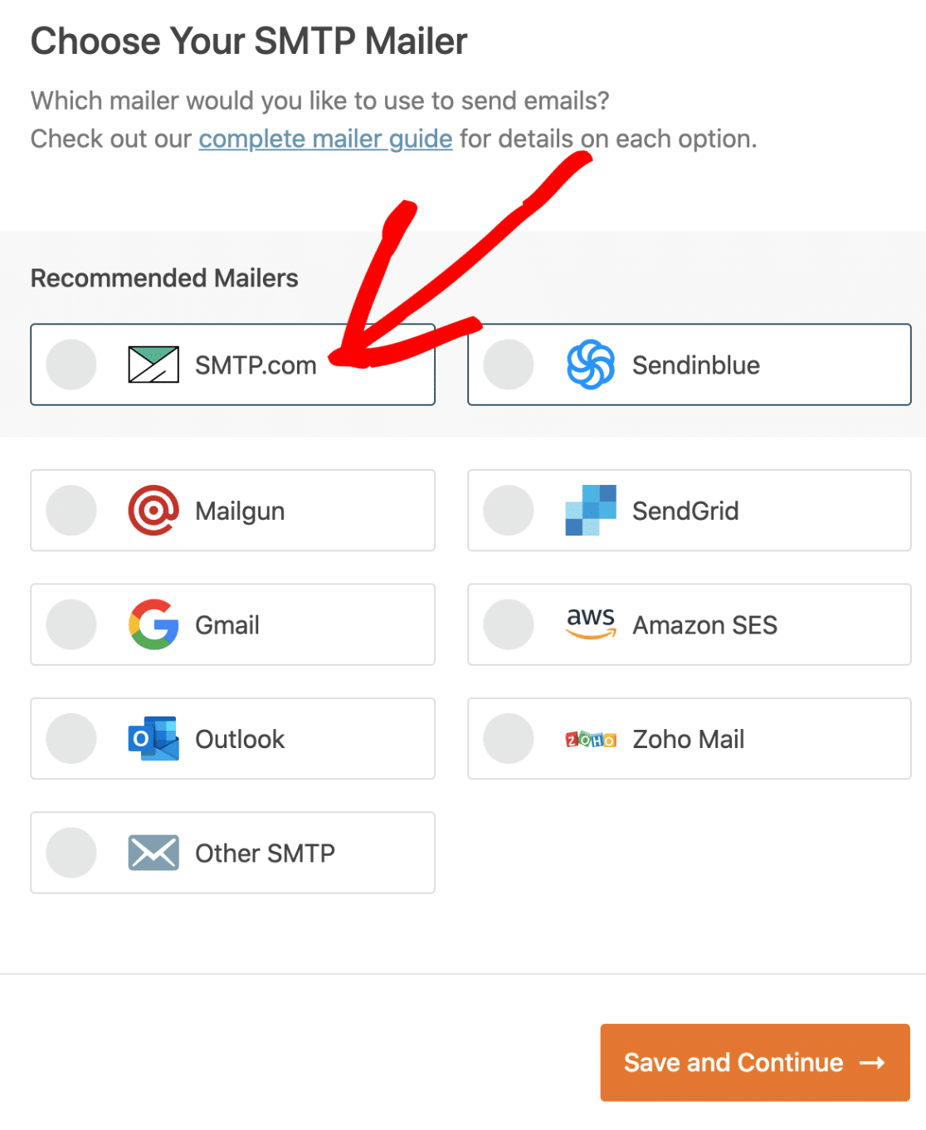Click the Outlook logo icon
Viewport: 926px width, 1130px height.
click(154, 738)
